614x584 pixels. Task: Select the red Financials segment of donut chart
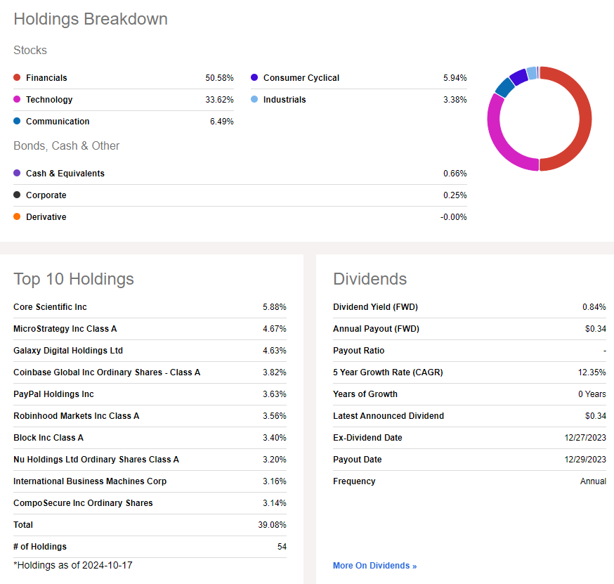pos(584,119)
